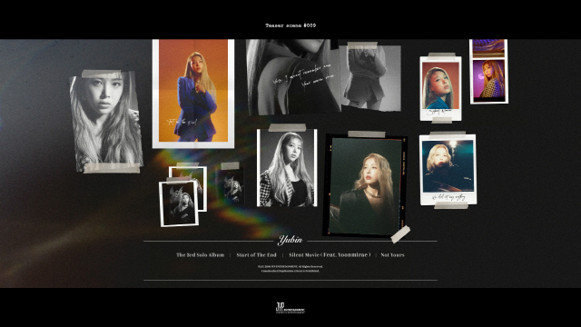This screenshot has height=327, width=581.
Task: Open the black-and-white checkered jacket portrait
Action: tap(287, 167)
